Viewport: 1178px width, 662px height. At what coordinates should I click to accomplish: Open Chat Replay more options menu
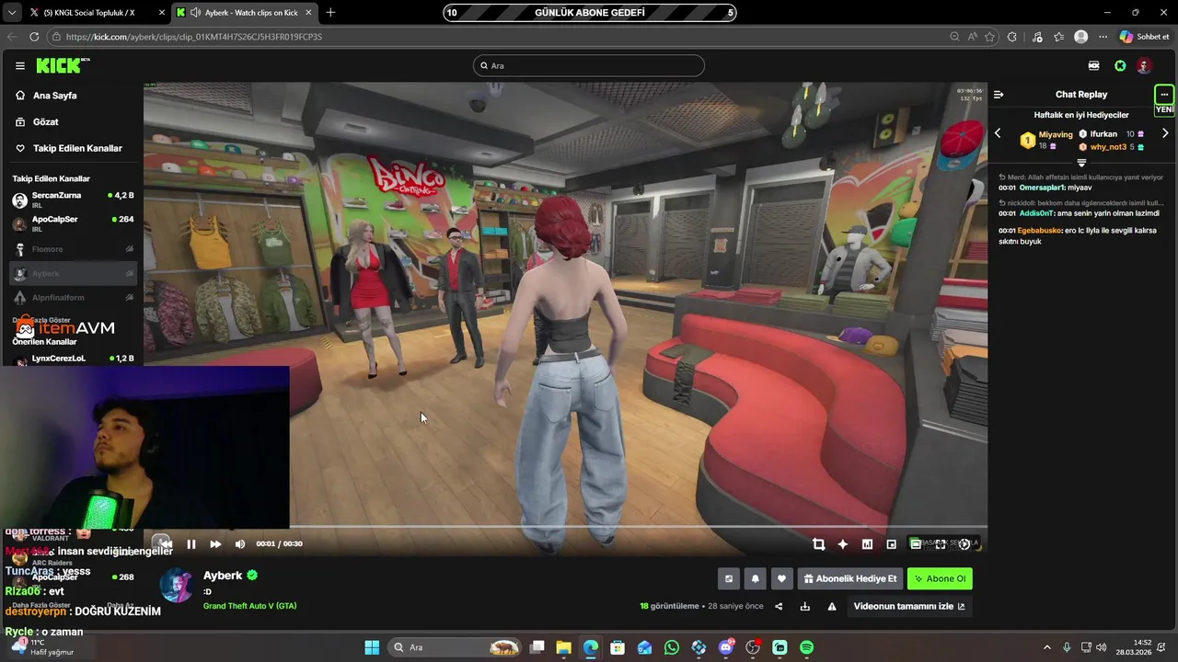point(1164,94)
